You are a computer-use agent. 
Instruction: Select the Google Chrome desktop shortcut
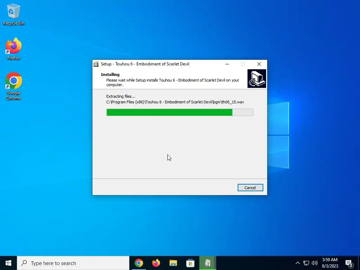14,86
